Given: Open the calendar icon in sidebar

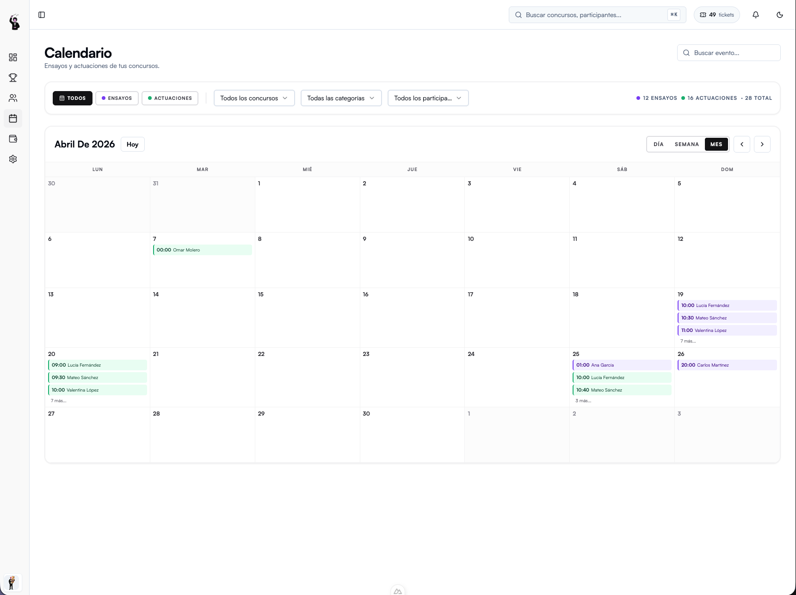Looking at the screenshot, I should [x=13, y=118].
